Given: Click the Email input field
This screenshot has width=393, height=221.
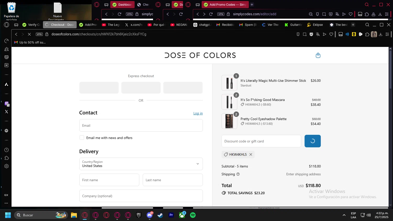Looking at the screenshot, I should [141, 125].
